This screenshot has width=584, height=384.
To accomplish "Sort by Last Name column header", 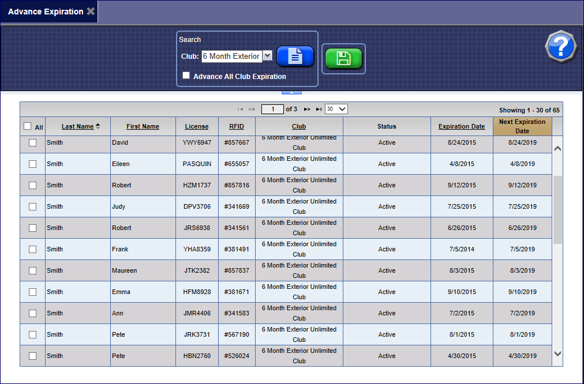I will click(x=77, y=126).
